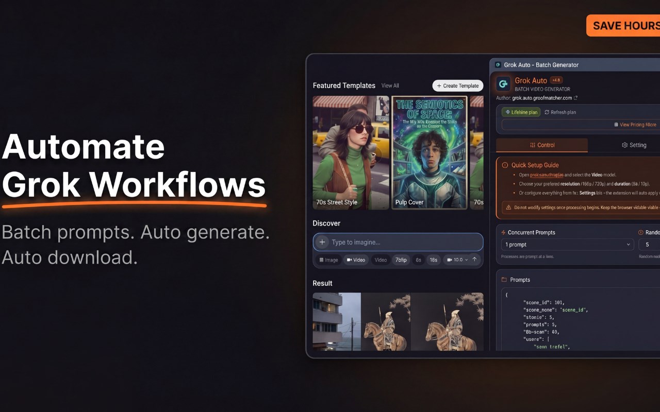Viewport: 660px width, 412px height.
Task: Choose the 8s duration chip
Action: [419, 260]
